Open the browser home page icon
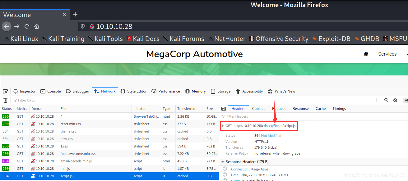This screenshot has width=408, height=181. (37, 26)
